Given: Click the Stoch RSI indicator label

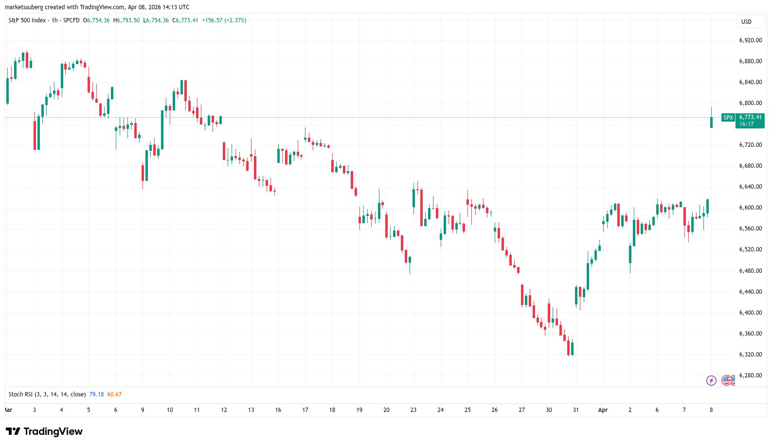Looking at the screenshot, I should coord(47,394).
